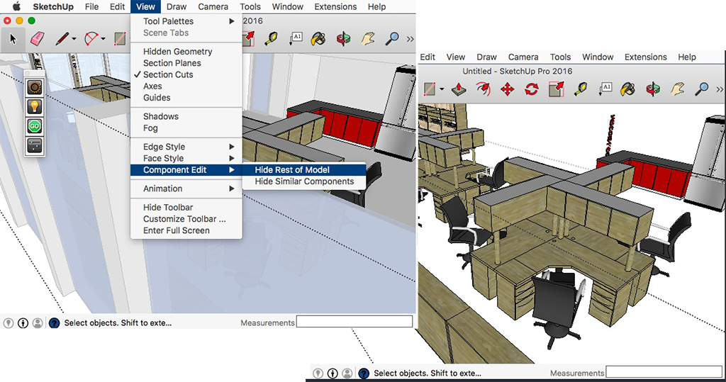Open Rectangle tool dropdown in right window
Viewport: 726px width, 382px height.
point(442,89)
